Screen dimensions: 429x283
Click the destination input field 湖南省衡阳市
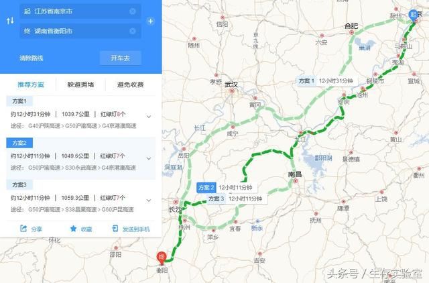point(80,31)
